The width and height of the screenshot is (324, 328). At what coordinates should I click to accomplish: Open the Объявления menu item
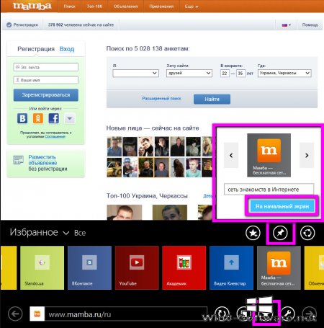(126, 6)
